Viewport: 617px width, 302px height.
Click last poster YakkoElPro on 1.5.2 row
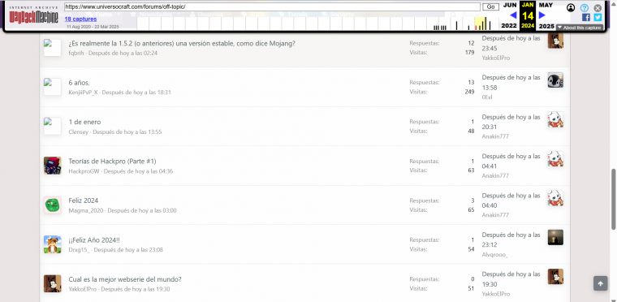[x=496, y=58]
